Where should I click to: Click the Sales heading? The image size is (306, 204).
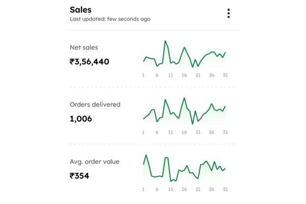coord(81,10)
